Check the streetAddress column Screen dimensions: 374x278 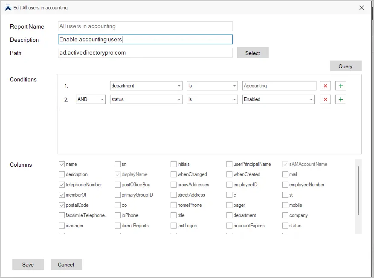click(x=174, y=195)
